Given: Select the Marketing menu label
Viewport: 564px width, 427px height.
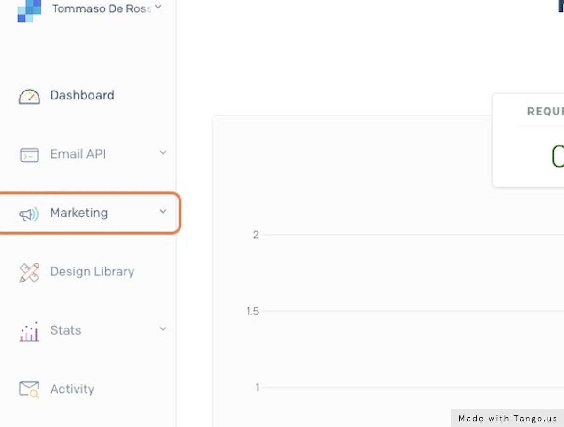Looking at the screenshot, I should tap(79, 213).
